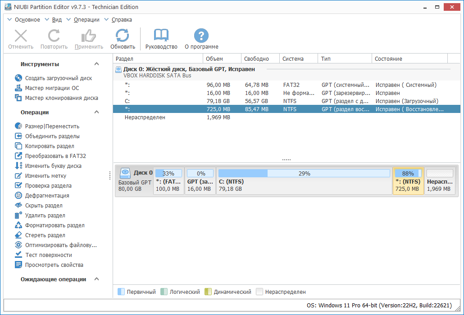This screenshot has width=464, height=315.
Task: Collapse the Операции section
Action: [96, 112]
